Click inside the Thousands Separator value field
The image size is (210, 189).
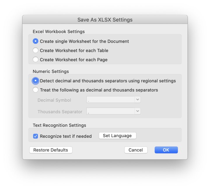point(111,112)
